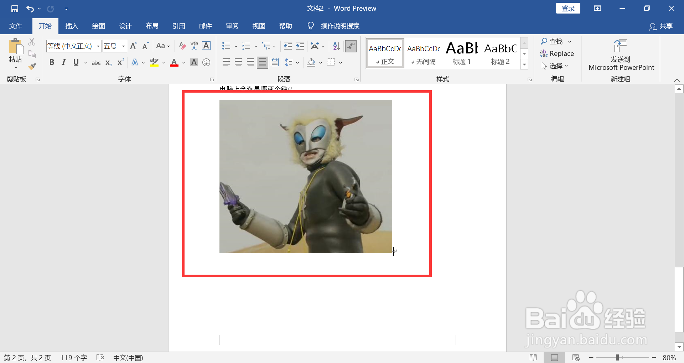Click the 登录 sign-in button
The image size is (684, 363).
(x=568, y=8)
